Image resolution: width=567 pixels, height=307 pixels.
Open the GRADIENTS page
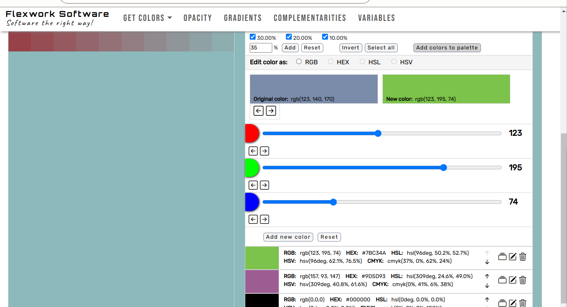243,18
